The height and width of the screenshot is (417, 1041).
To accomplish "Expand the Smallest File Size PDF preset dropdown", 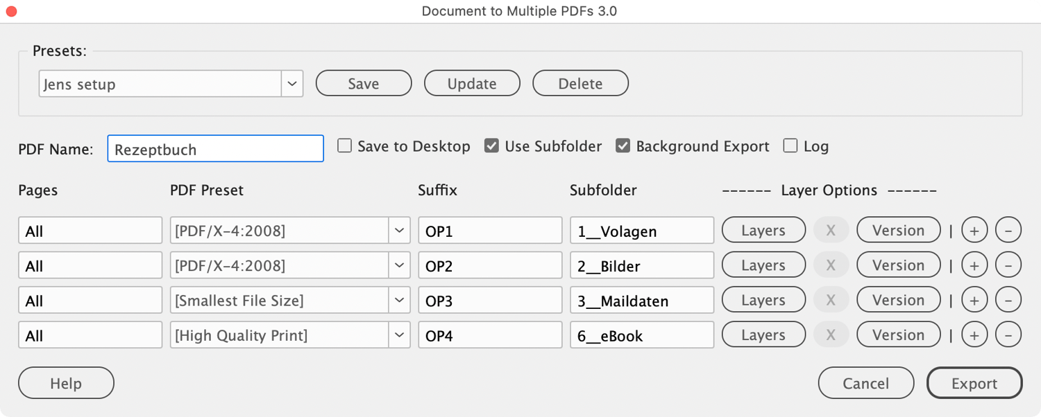I will click(399, 300).
